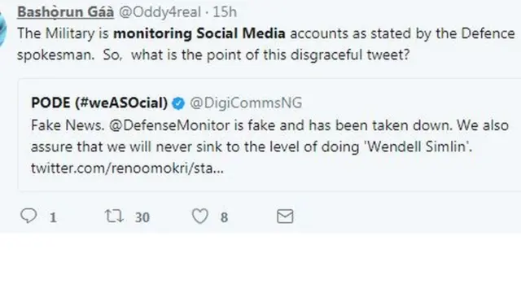The height and width of the screenshot is (293, 521).
Task: Click the reply count showing 1
Action: [x=53, y=217]
